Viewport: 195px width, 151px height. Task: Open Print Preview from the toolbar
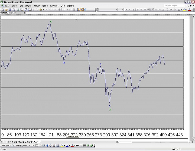tap(21, 9)
